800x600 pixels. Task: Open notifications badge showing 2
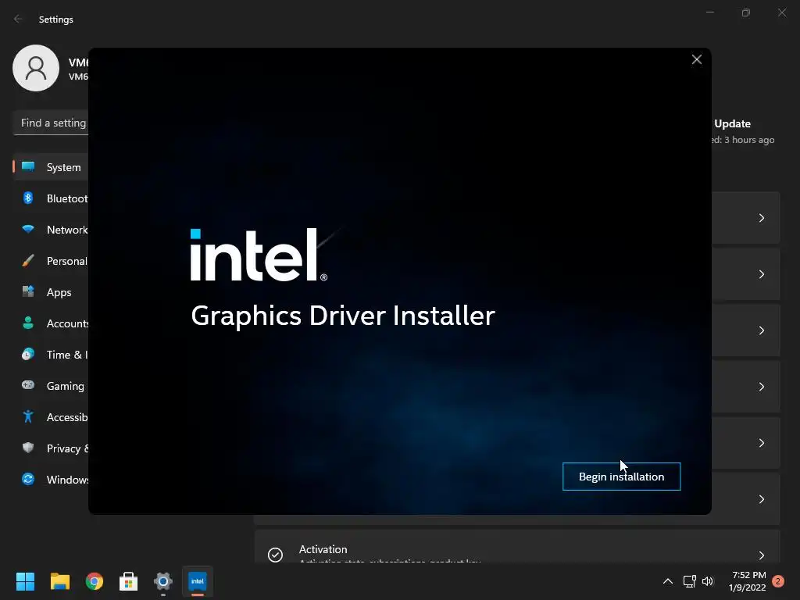point(778,581)
